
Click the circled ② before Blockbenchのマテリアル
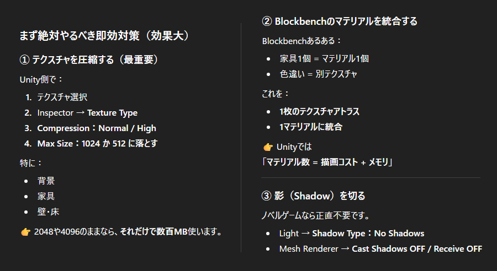click(x=267, y=21)
